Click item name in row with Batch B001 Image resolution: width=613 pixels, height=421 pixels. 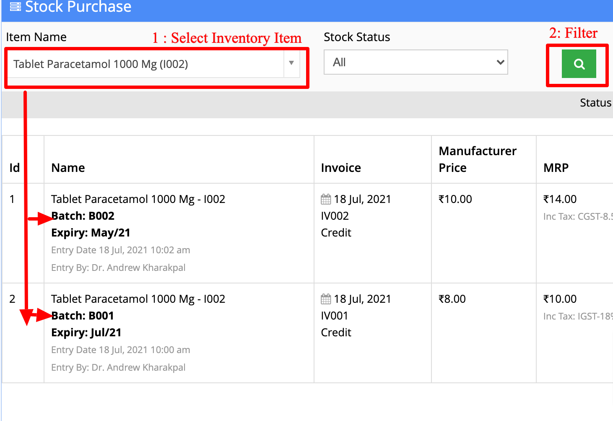[x=138, y=299]
